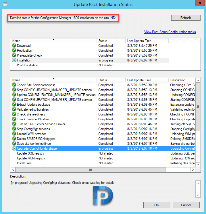Image resolution: width=206 pixels, height=214 pixels.
Task: Click the in-progress arrow icon beside Installation
Action: [x=14, y=60]
